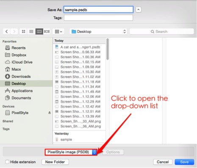Select Screen Sho...1.12.06 AM file
Image resolution: width=197 pixels, height=168 pixels.
pyautogui.click(x=79, y=97)
